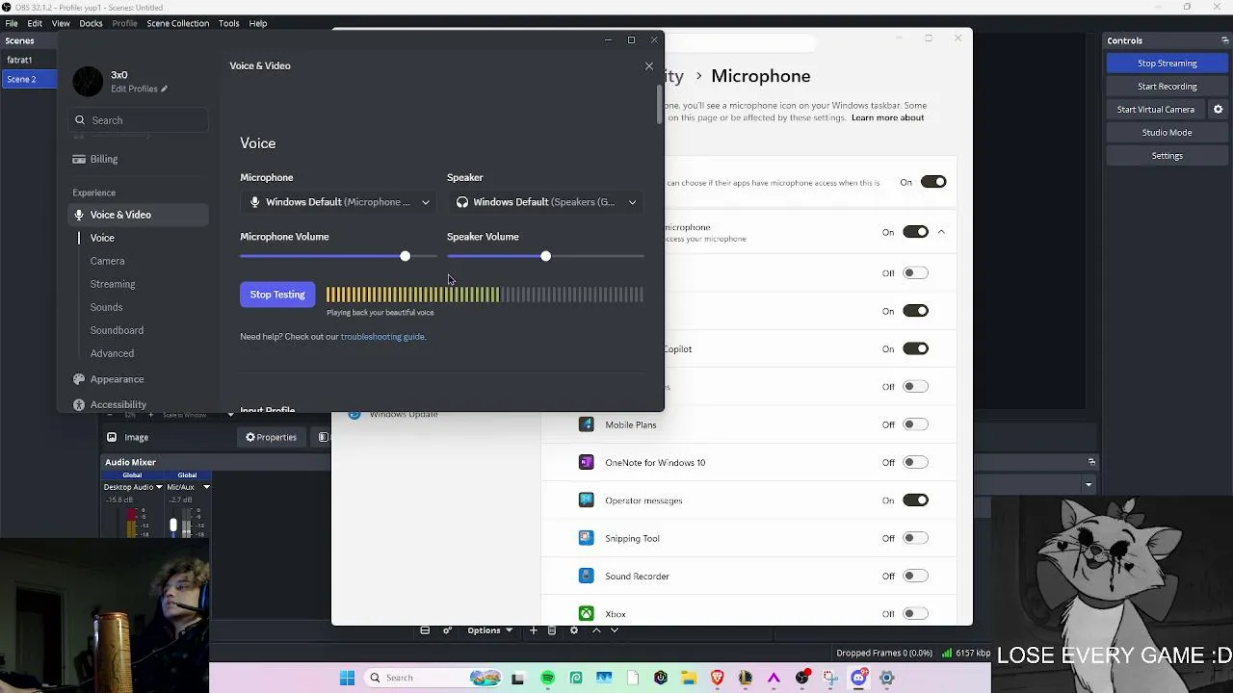Toggle Copilot microphone access switch
Viewport: 1233px width, 693px height.
pos(915,348)
